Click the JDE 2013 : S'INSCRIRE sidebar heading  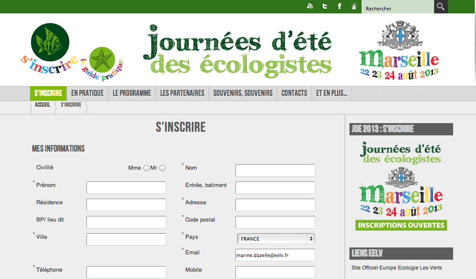coord(401,129)
